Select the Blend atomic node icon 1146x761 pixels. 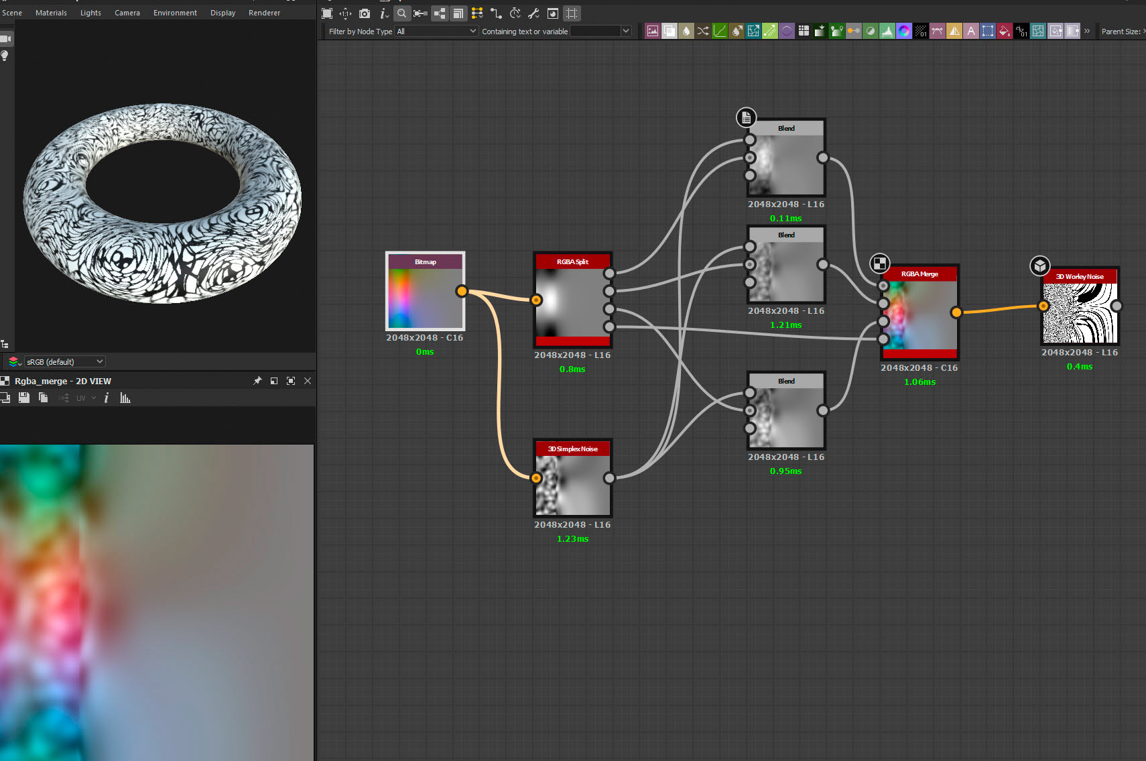(x=669, y=31)
